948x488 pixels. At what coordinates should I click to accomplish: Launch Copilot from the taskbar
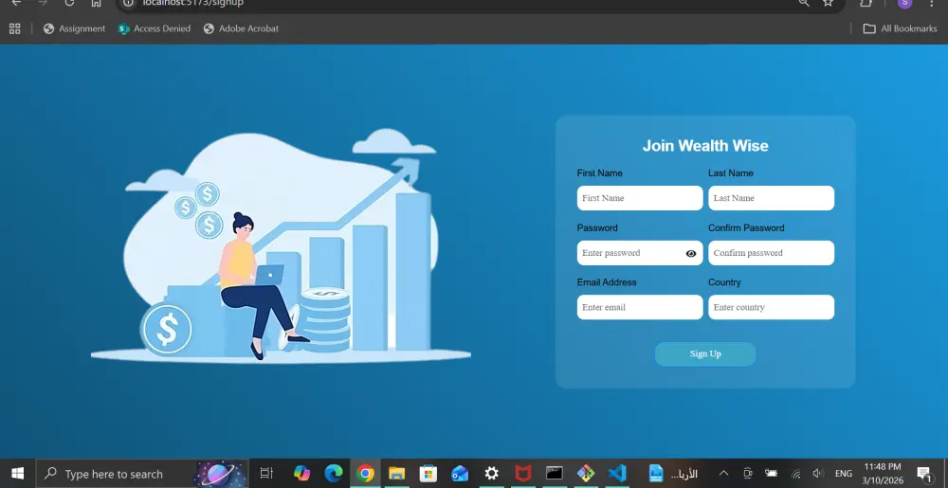(x=301, y=474)
